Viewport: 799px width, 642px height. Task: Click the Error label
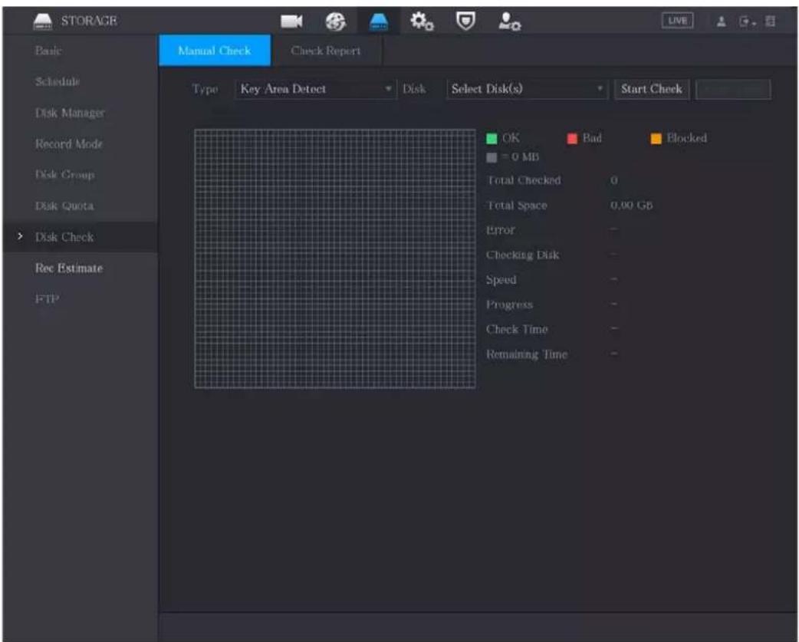tap(501, 230)
